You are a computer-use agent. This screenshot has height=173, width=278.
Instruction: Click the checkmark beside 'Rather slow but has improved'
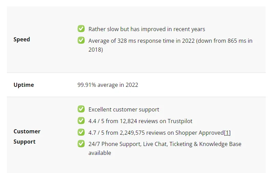tap(81, 29)
